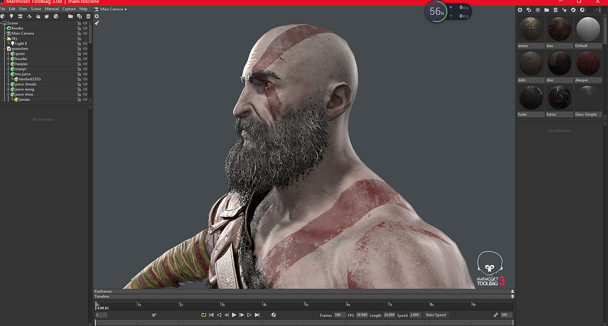Click the timeline 5s marker
Image resolution: width=608 pixels, height=326 pixels.
tap(307, 305)
